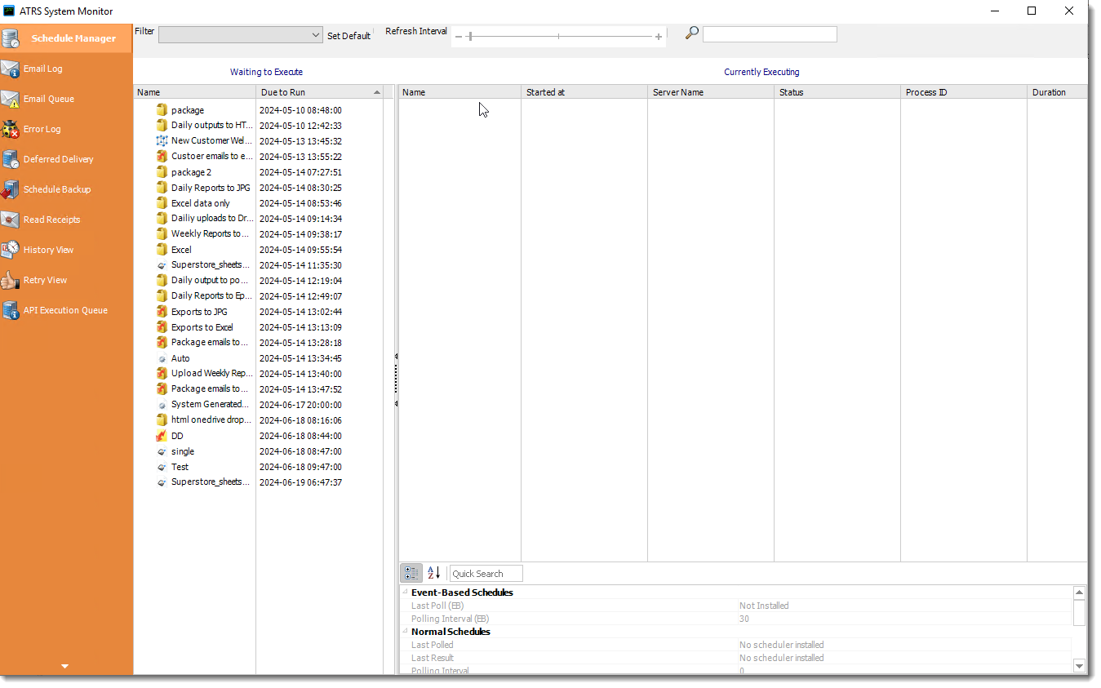The width and height of the screenshot is (1101, 688).
Task: Select the Schedule Manager section
Action: (72, 38)
